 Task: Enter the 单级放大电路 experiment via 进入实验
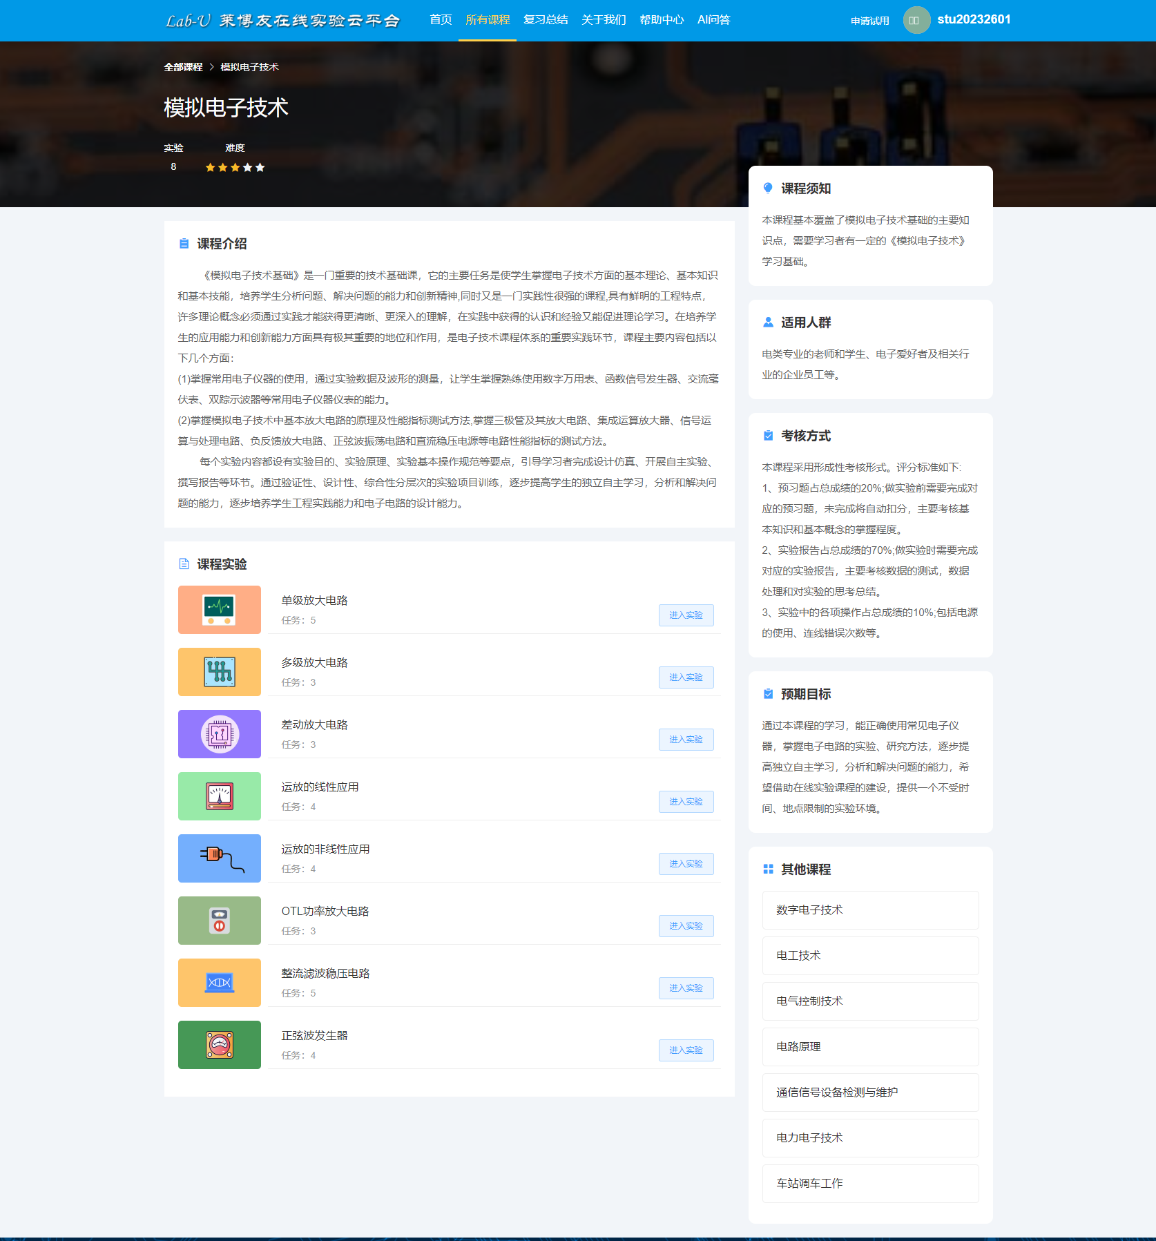[686, 615]
